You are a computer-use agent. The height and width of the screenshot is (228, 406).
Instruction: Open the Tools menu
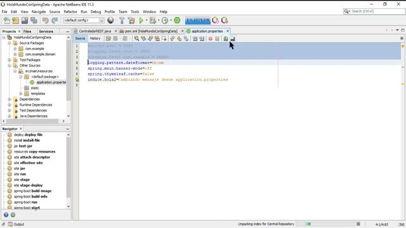134,11
